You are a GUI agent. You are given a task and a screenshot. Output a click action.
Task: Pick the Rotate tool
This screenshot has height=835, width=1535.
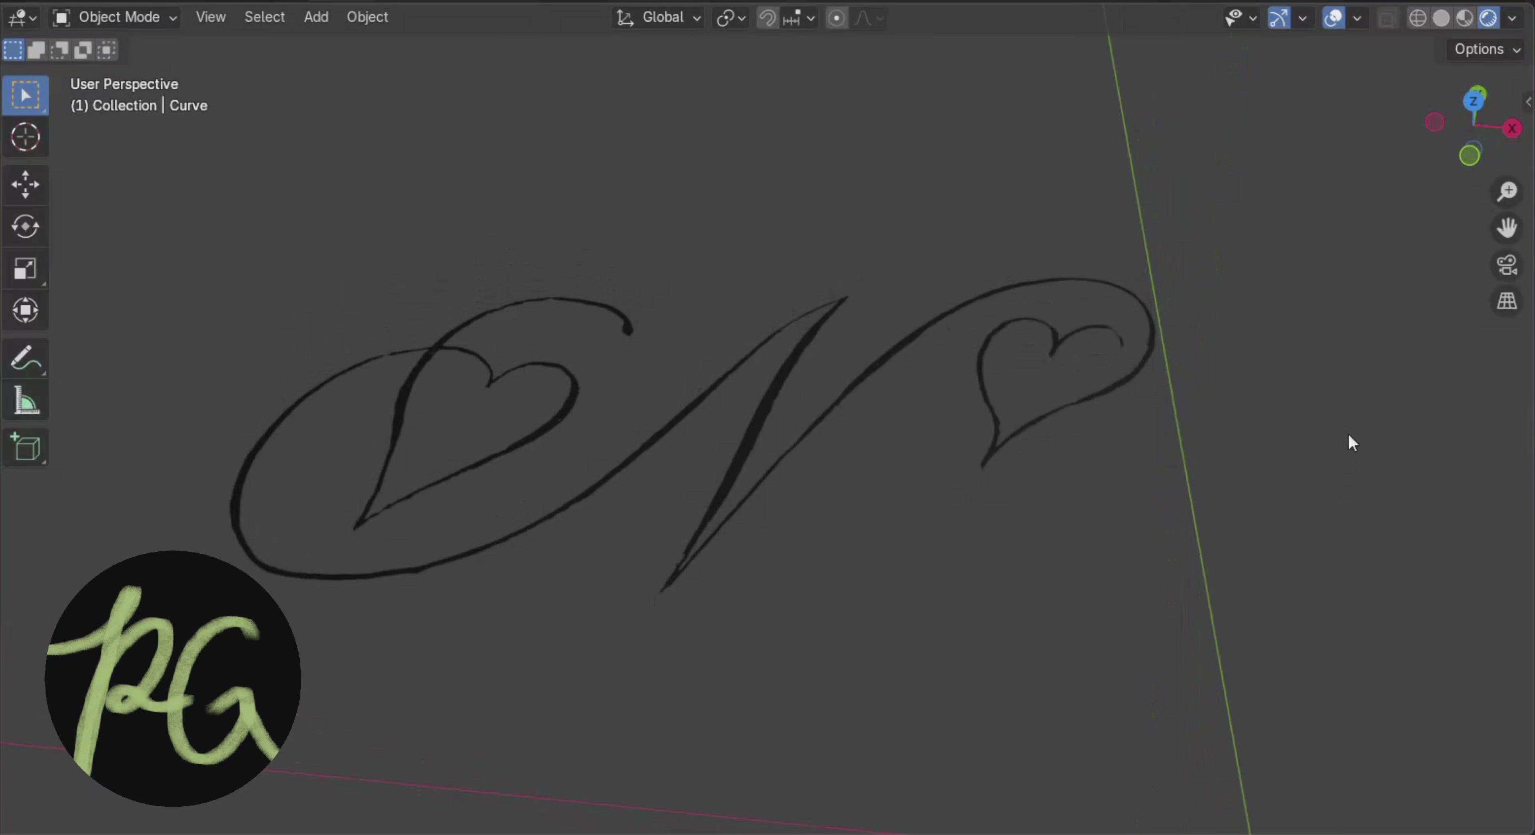(x=25, y=226)
